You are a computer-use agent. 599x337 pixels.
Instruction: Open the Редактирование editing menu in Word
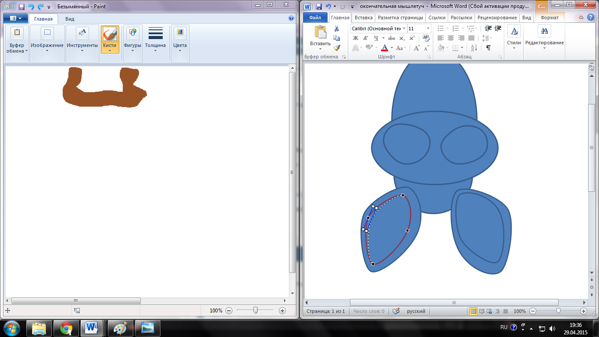[x=545, y=36]
